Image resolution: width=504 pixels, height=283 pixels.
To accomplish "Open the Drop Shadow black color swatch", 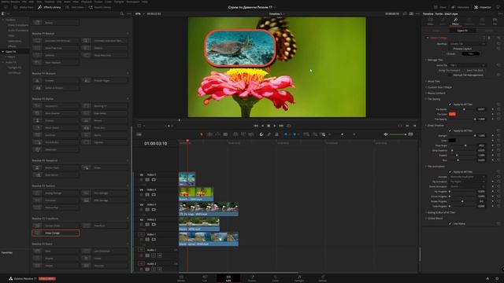I will [452, 140].
